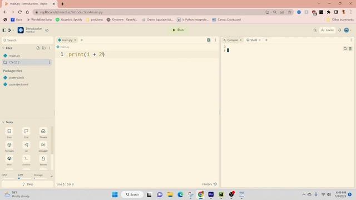Close the main.py editor tab
The width and height of the screenshot is (356, 200).
pyautogui.click(x=75, y=40)
